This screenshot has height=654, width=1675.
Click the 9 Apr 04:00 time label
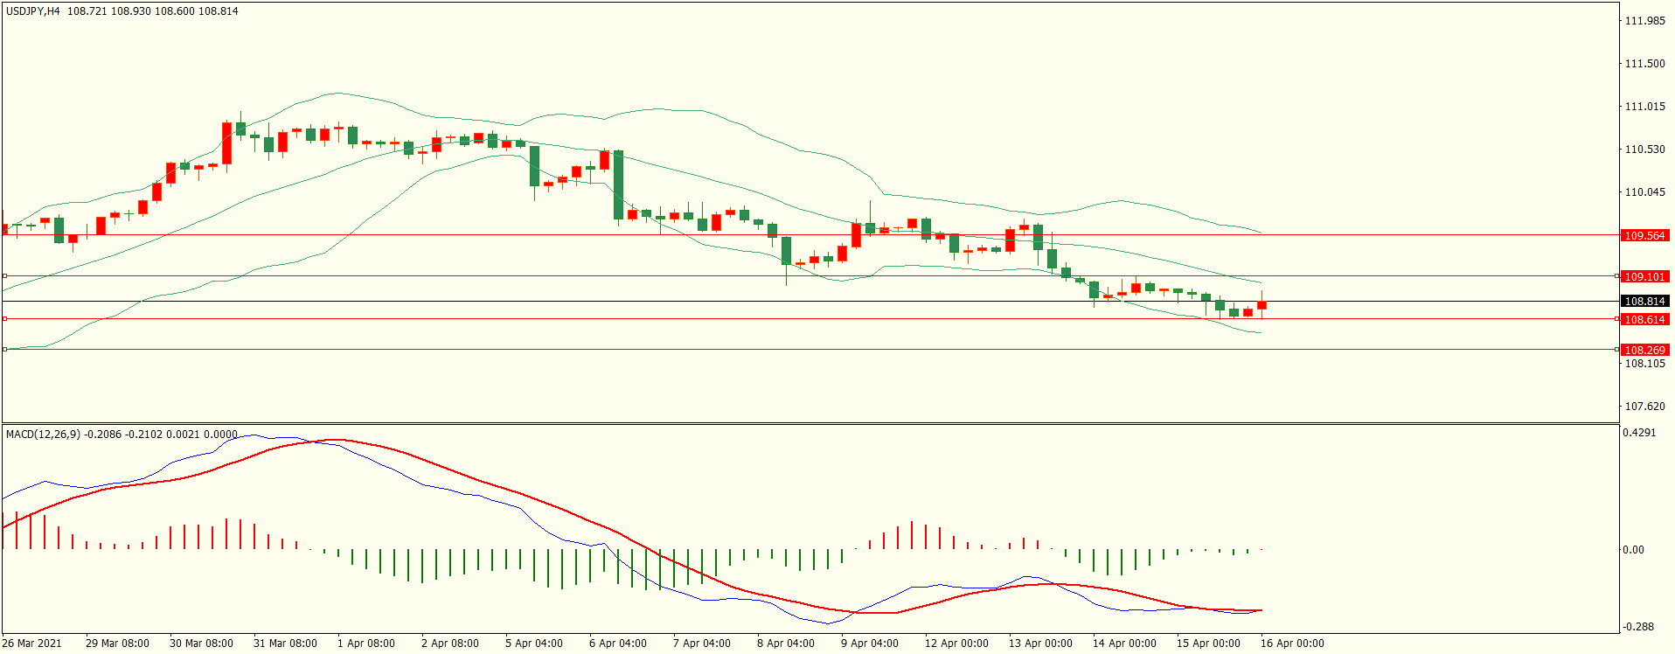click(x=869, y=644)
